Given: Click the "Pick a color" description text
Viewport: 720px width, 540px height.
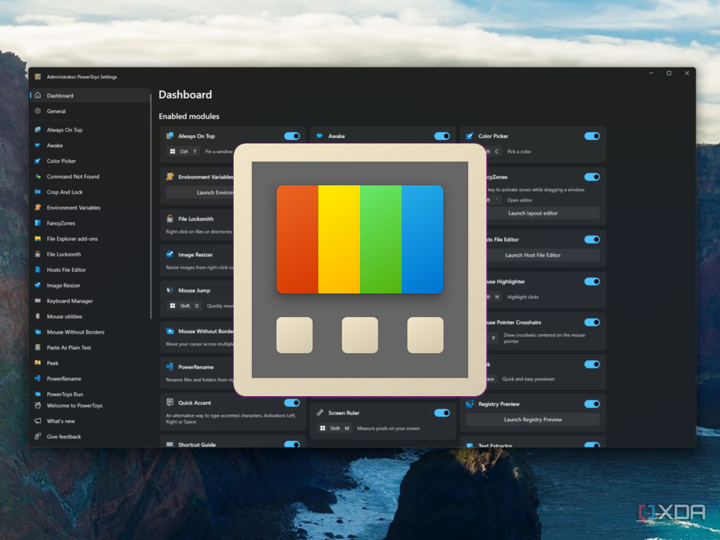Looking at the screenshot, I should point(519,152).
